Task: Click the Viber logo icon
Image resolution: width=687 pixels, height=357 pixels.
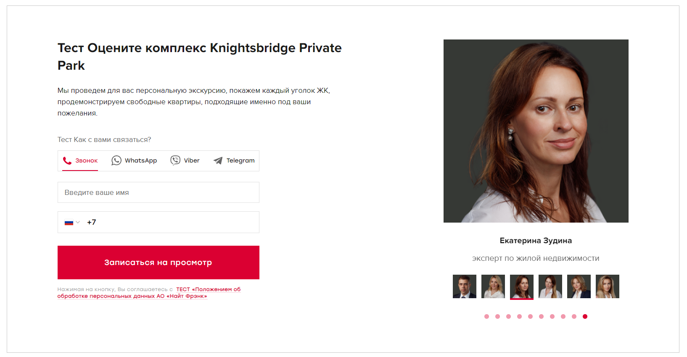Action: (175, 160)
